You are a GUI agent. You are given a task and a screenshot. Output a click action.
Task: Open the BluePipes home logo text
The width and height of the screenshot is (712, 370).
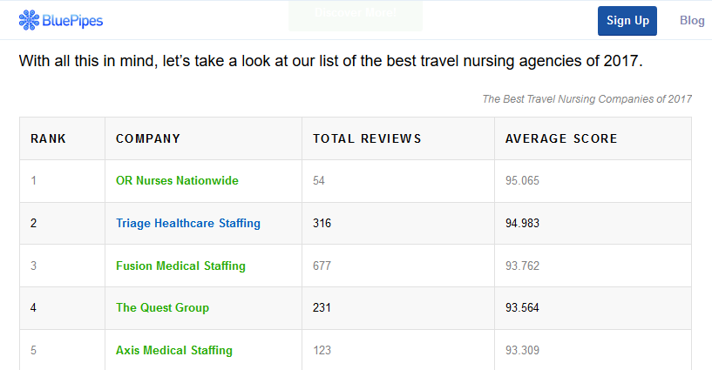(x=72, y=21)
